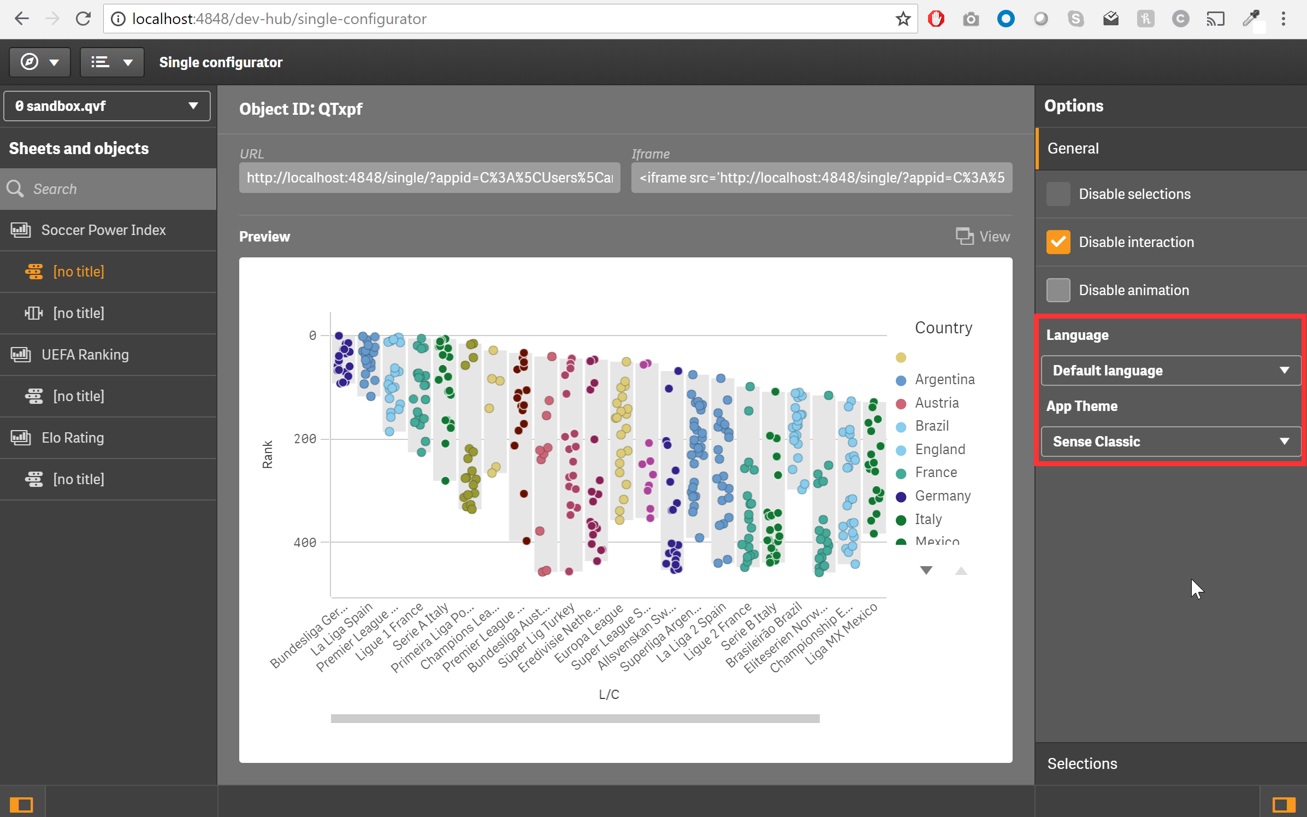Screen dimensions: 1307x817
Task: Select the General options tab
Action: pyautogui.click(x=1073, y=148)
